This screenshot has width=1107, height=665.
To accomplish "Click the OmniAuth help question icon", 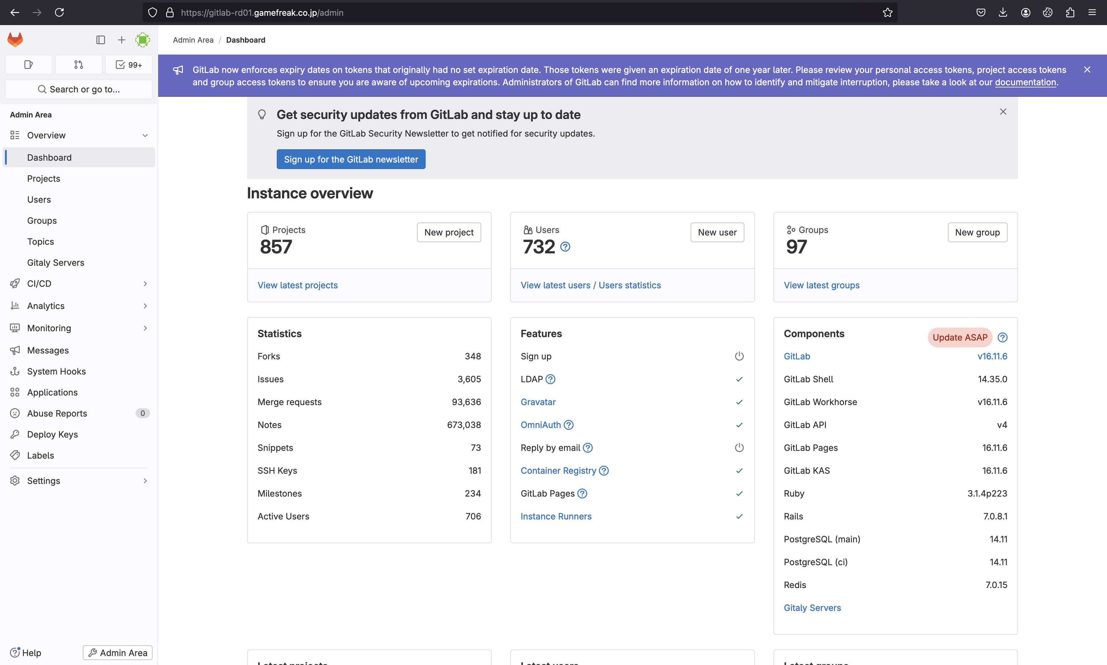I will [568, 425].
